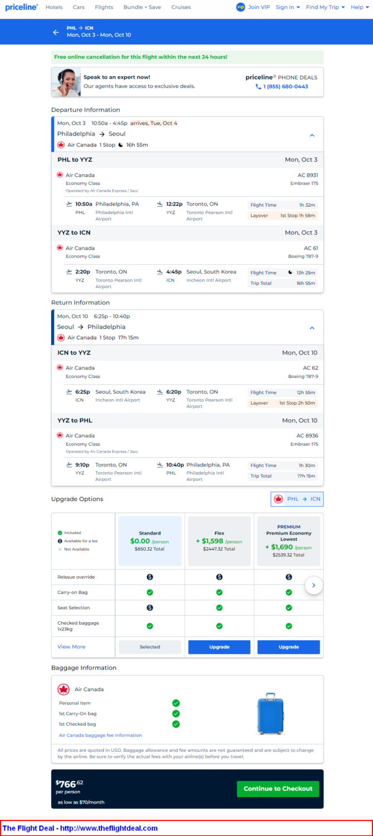Click Air Canada logo for flight AC 61

pyautogui.click(x=60, y=248)
